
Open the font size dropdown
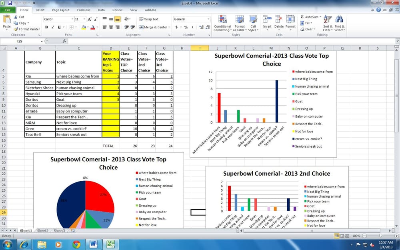[84, 19]
